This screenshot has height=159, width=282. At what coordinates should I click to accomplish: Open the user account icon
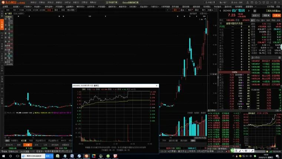click(x=247, y=3)
